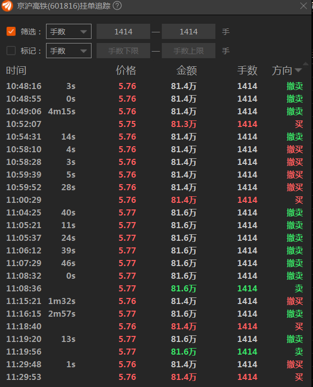The width and height of the screenshot is (313, 387).
Task: Enable the 标记 mark checkbox
Action: pyautogui.click(x=11, y=51)
